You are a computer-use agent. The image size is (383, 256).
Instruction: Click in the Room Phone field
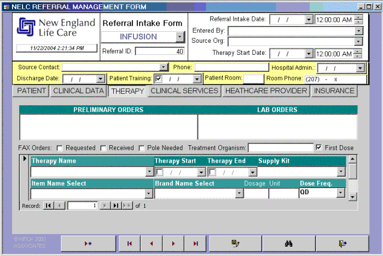335,79
